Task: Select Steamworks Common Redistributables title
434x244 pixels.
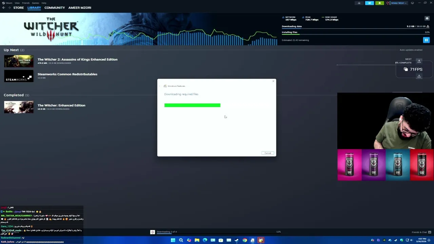Action: point(67,74)
